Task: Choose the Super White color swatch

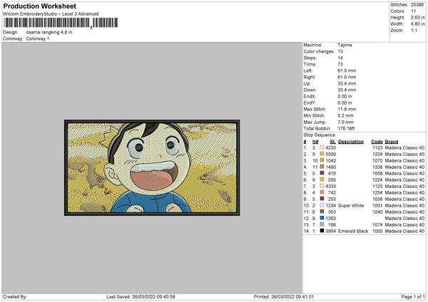Action: click(x=322, y=205)
